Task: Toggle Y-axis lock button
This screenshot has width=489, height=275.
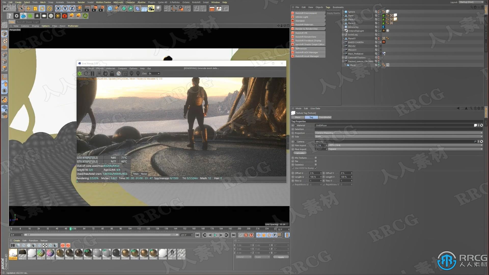Action: click(65, 8)
